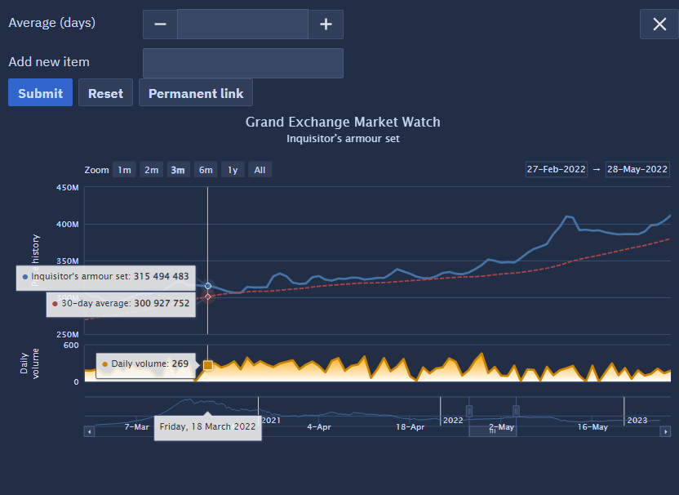Decrease the average days with minus button

[x=160, y=25]
